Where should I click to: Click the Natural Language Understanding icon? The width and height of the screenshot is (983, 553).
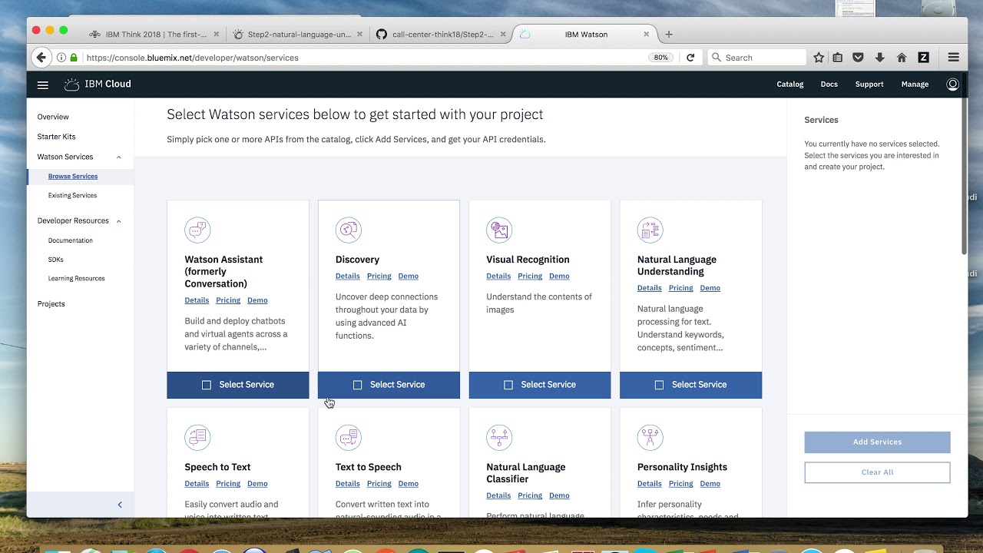[x=650, y=230]
